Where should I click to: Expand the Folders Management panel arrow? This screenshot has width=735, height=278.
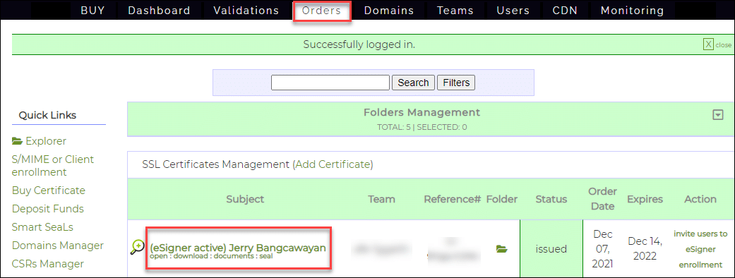pyautogui.click(x=717, y=115)
